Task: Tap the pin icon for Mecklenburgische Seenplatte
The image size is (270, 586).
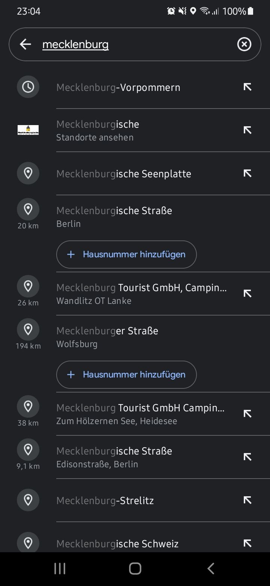Action: click(28, 173)
